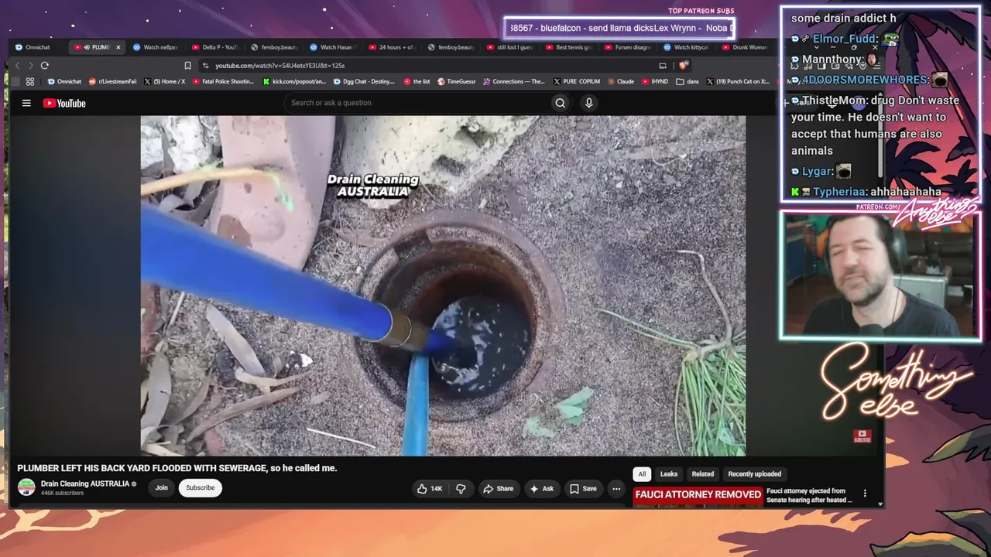This screenshot has height=557, width=991.
Task: Go back with the browser back arrow
Action: pos(18,66)
